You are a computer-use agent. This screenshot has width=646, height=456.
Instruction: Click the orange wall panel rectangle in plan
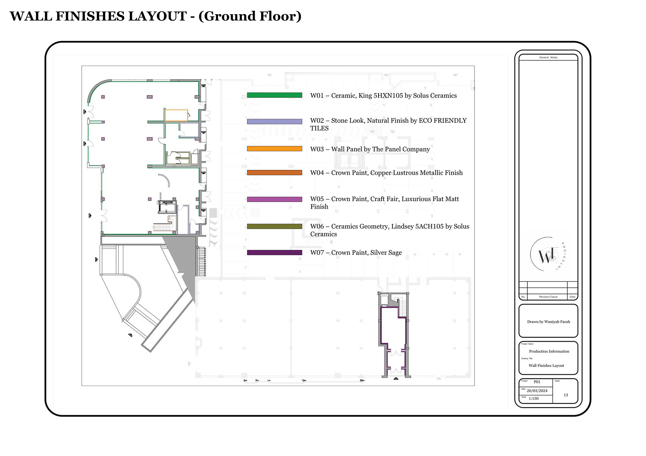[176, 115]
